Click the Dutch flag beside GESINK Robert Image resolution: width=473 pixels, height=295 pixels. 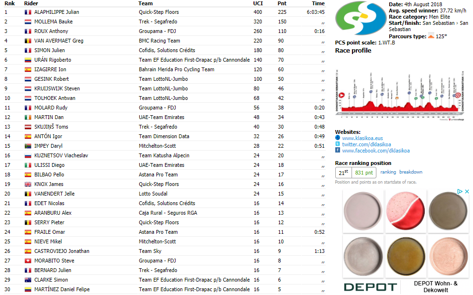28,79
